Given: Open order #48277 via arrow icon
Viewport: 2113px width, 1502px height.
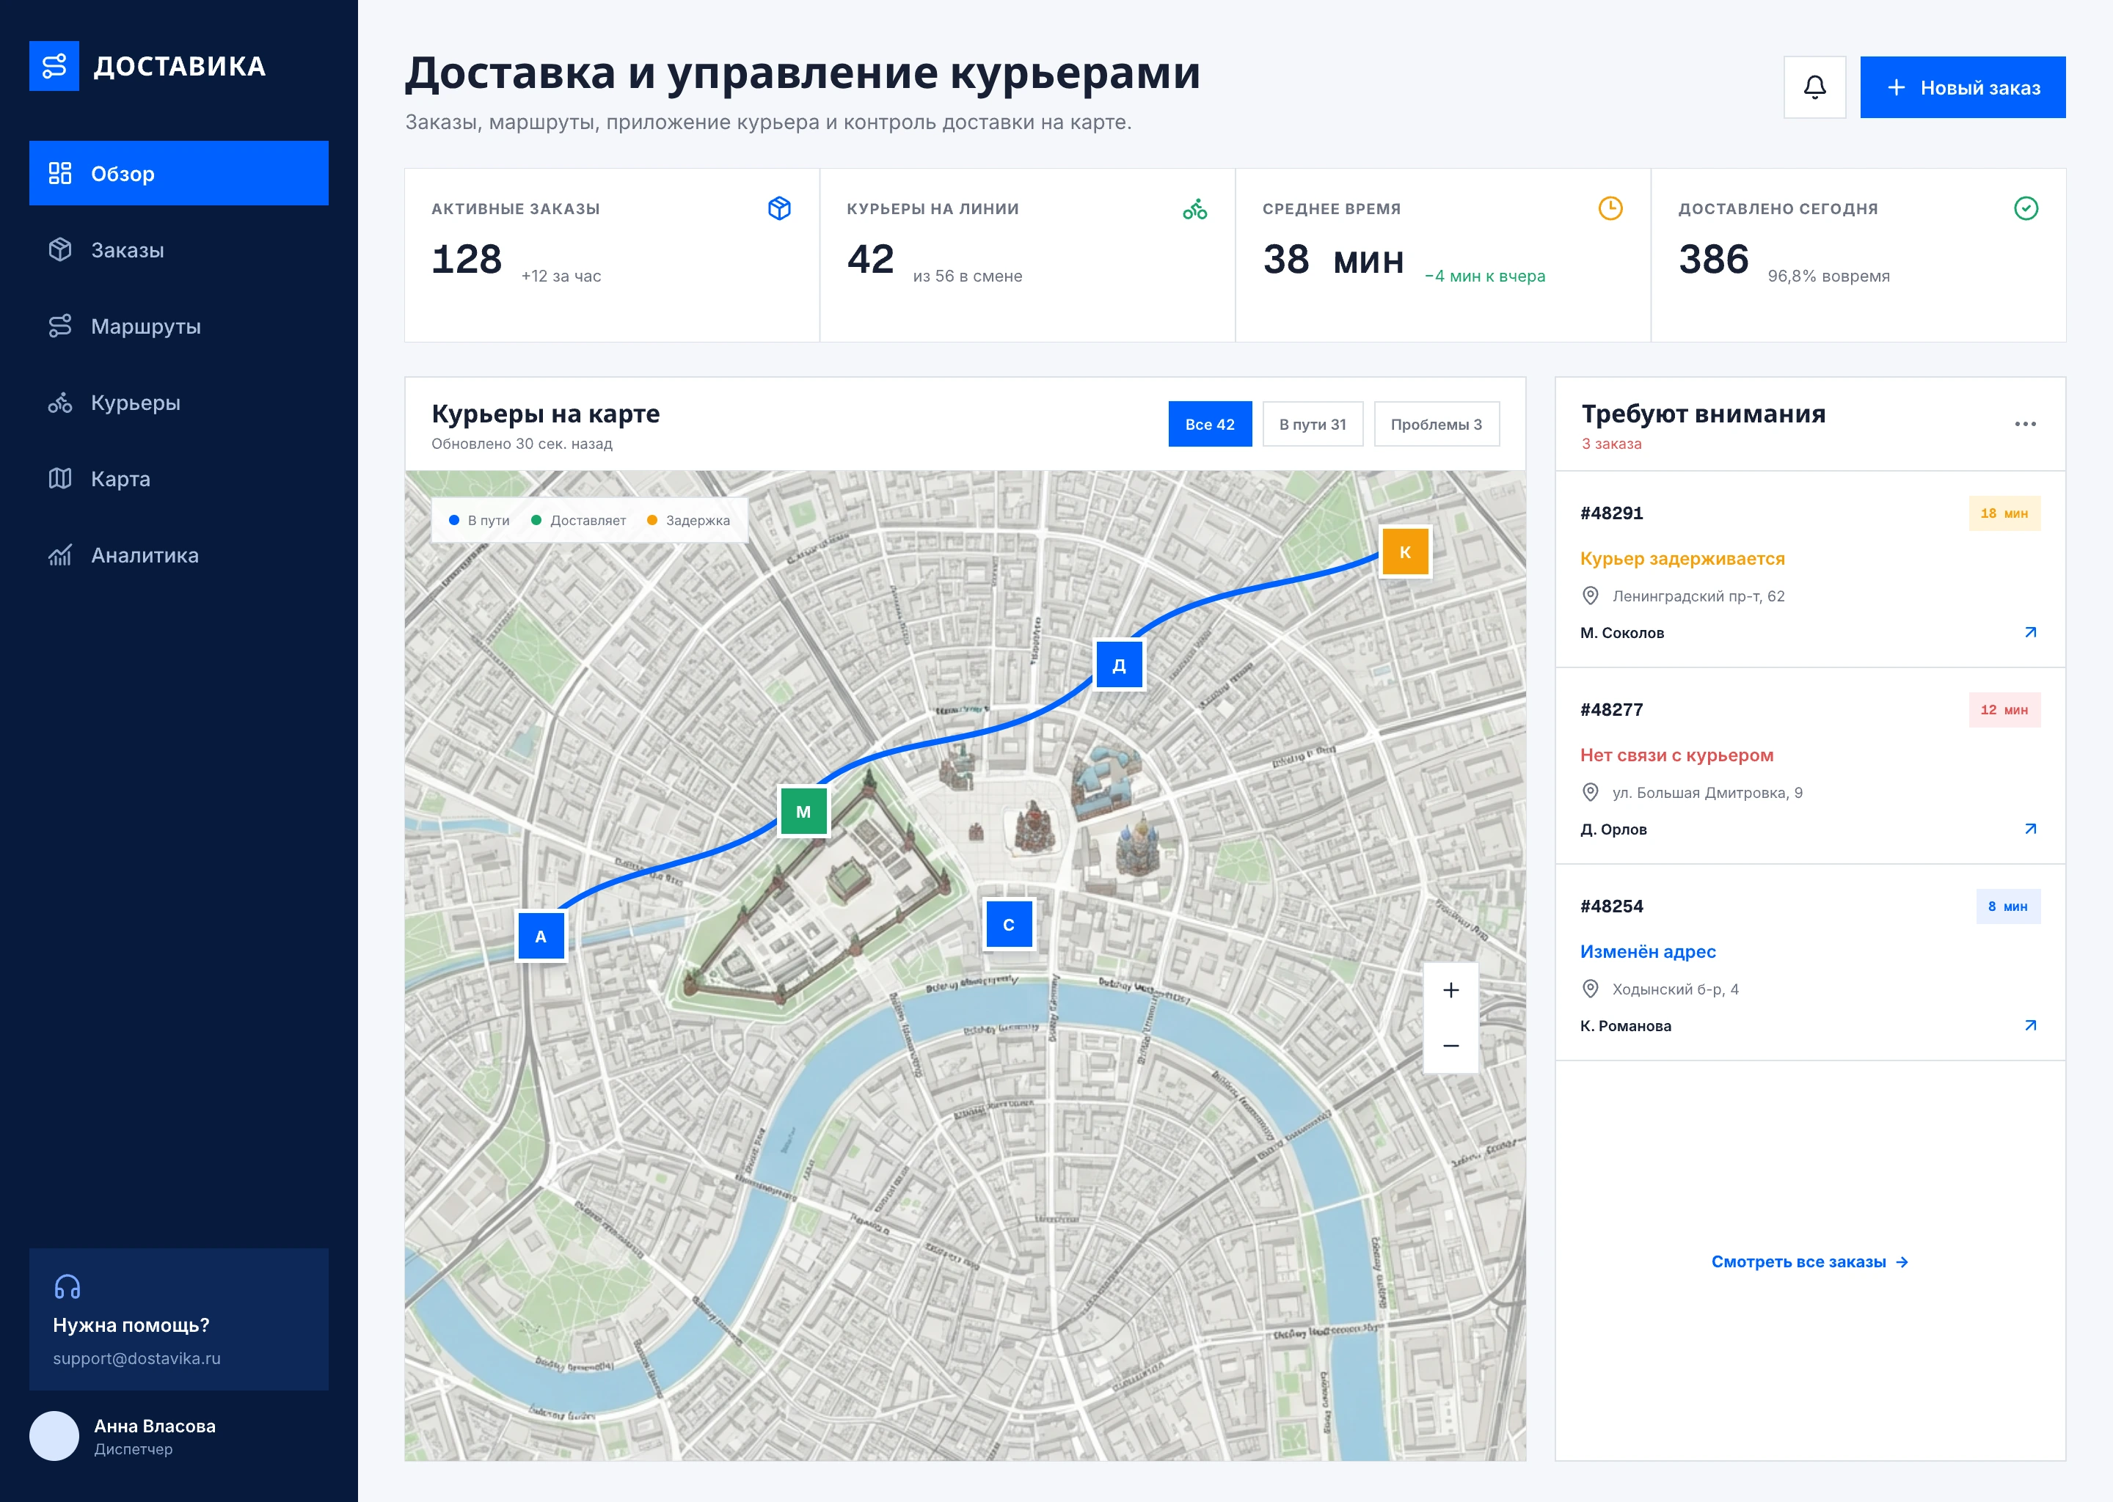Looking at the screenshot, I should [x=2030, y=829].
